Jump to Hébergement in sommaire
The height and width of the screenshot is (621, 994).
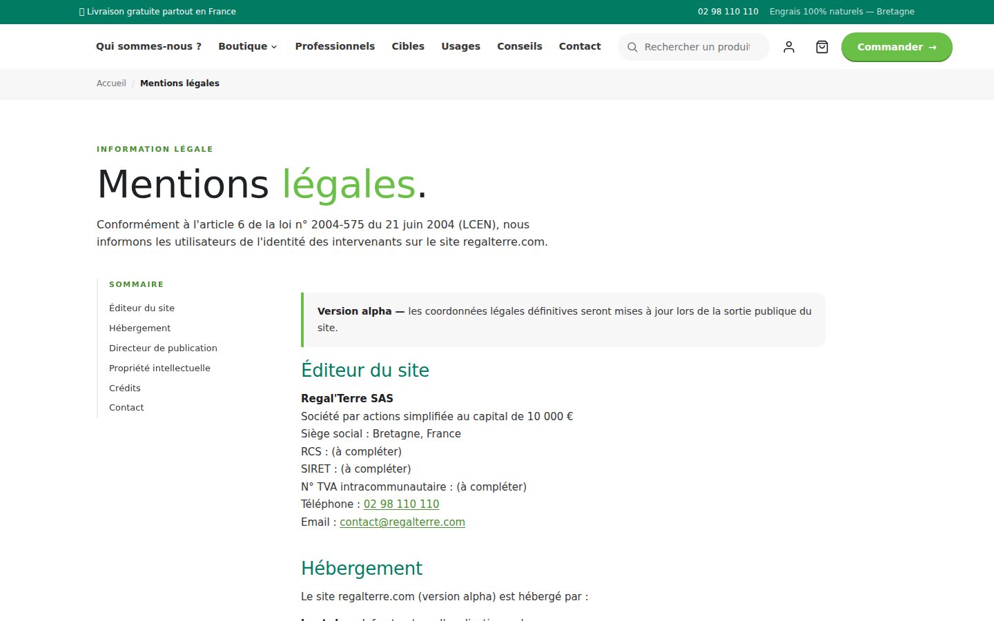click(139, 328)
